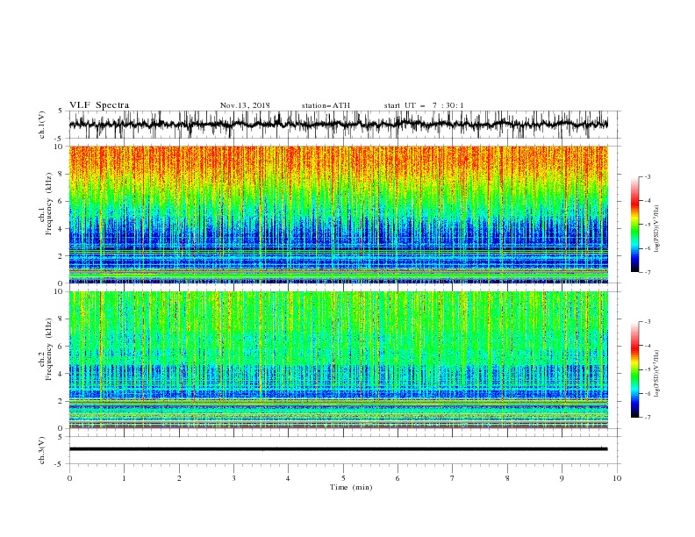Click time axis tick label "6"
Viewport: 695px width, 537px height.
[398, 478]
